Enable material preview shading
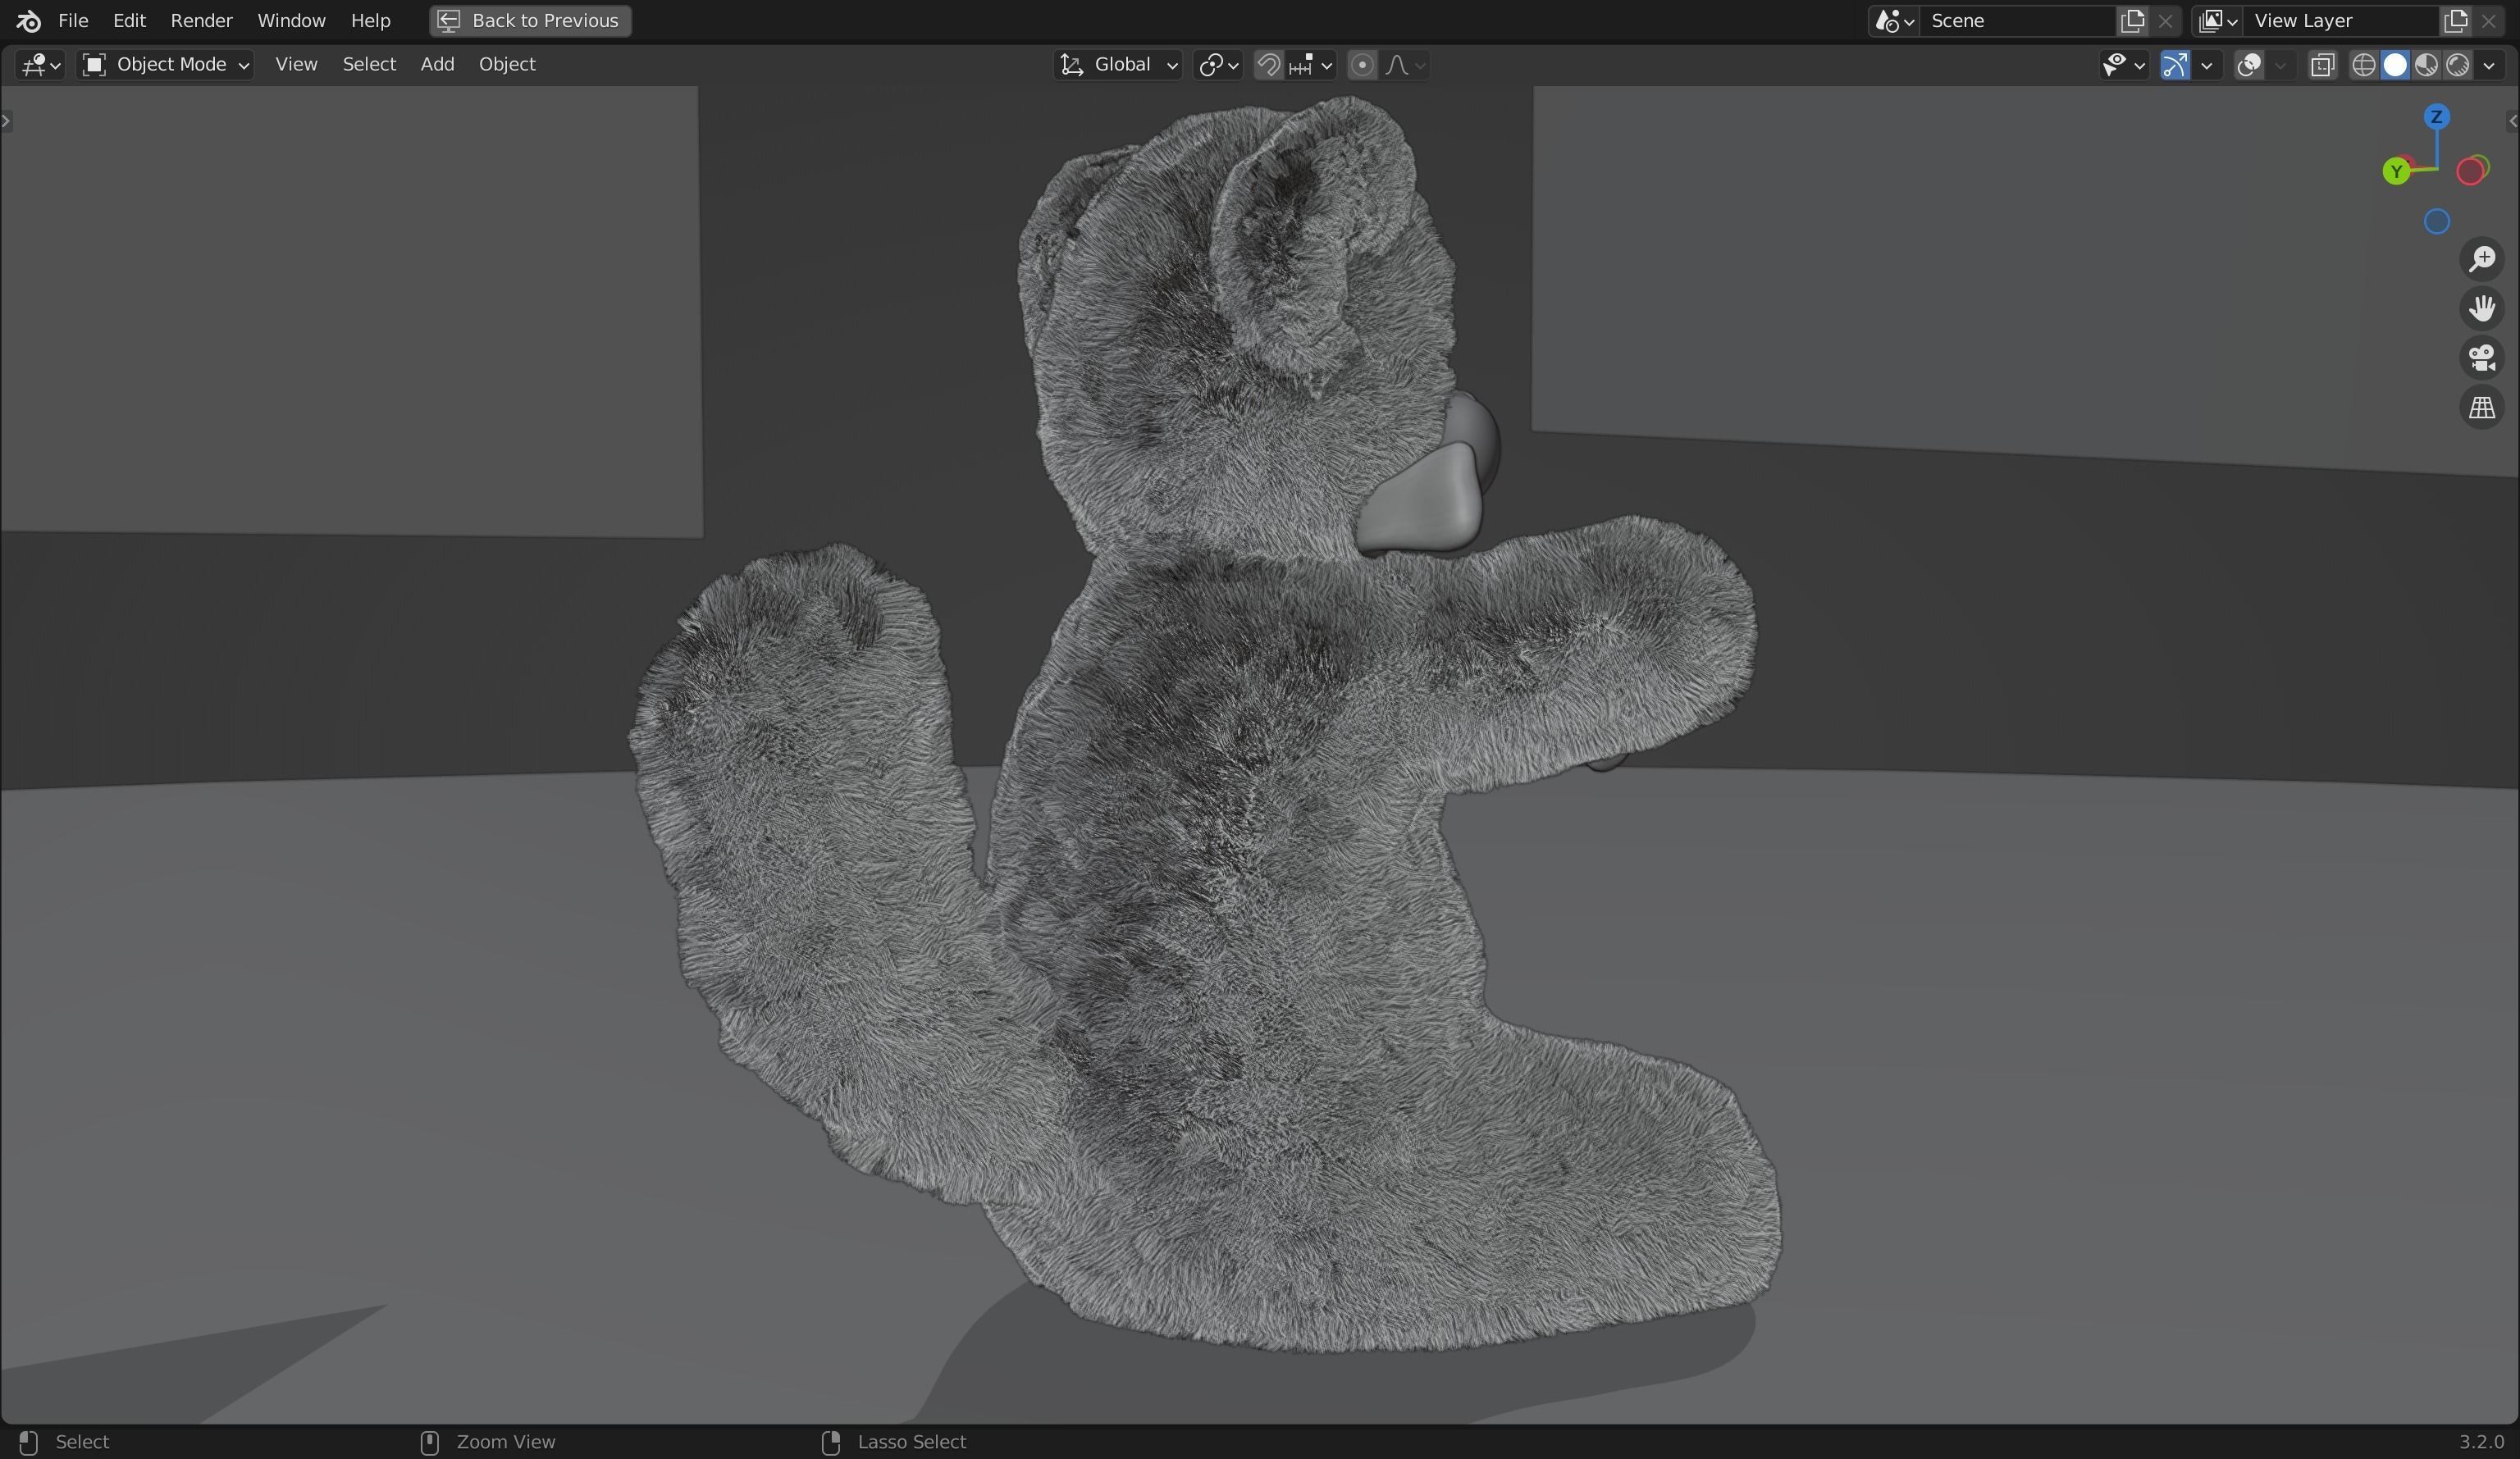The height and width of the screenshot is (1459, 2520). coord(2428,65)
